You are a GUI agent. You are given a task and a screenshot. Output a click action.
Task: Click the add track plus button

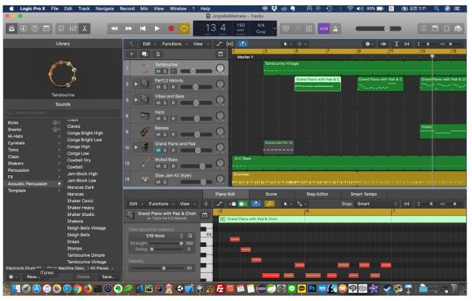[132, 54]
